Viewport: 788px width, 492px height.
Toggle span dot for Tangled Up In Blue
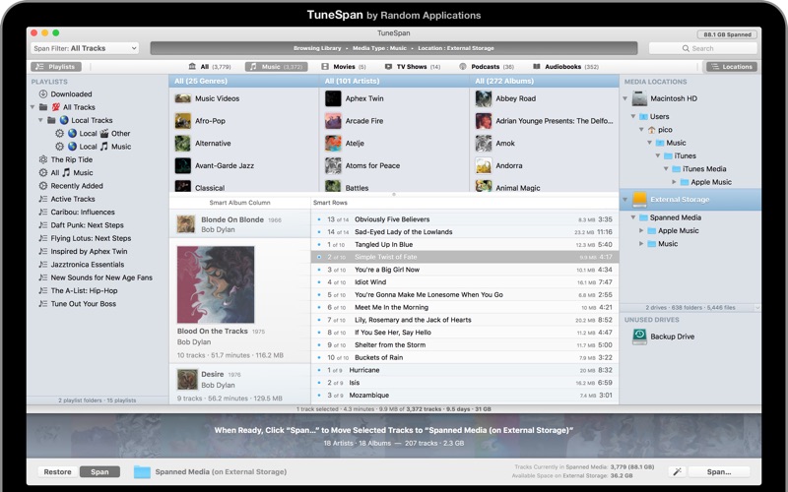click(319, 244)
